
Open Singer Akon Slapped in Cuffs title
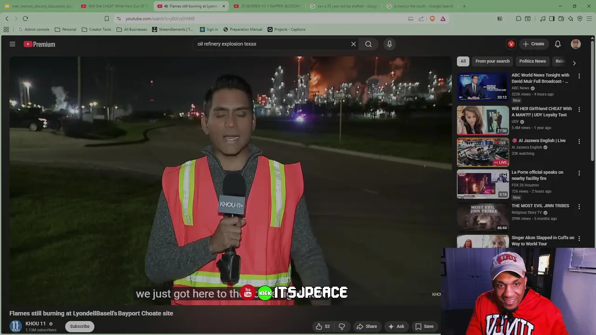(x=543, y=241)
